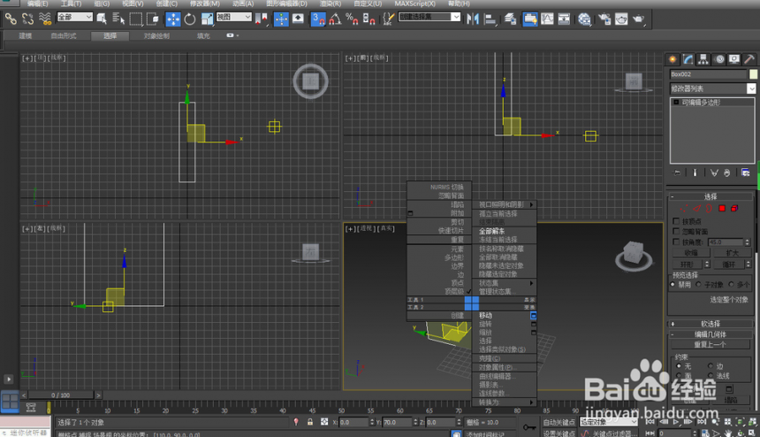This screenshot has height=437, width=760.
Task: Activate the Select and Rotate tool
Action: pyautogui.click(x=190, y=19)
